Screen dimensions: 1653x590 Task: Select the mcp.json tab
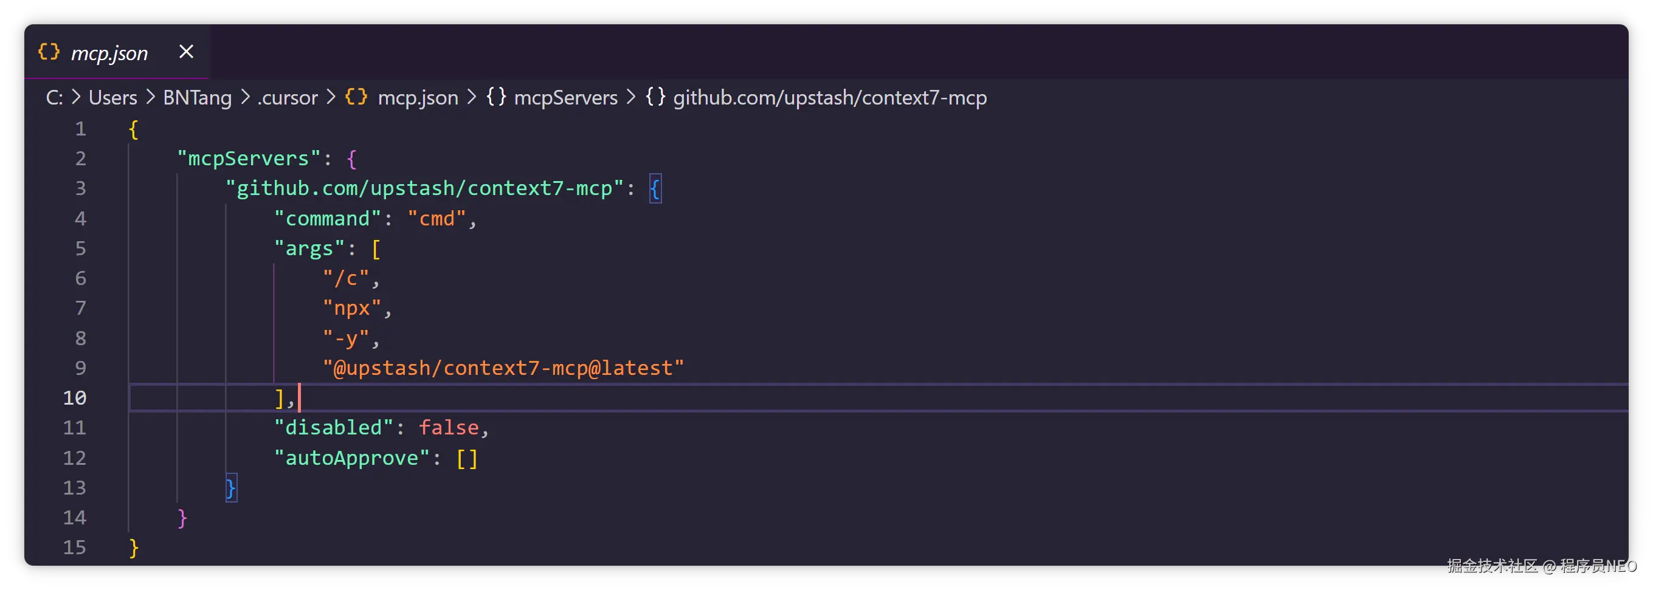(109, 53)
